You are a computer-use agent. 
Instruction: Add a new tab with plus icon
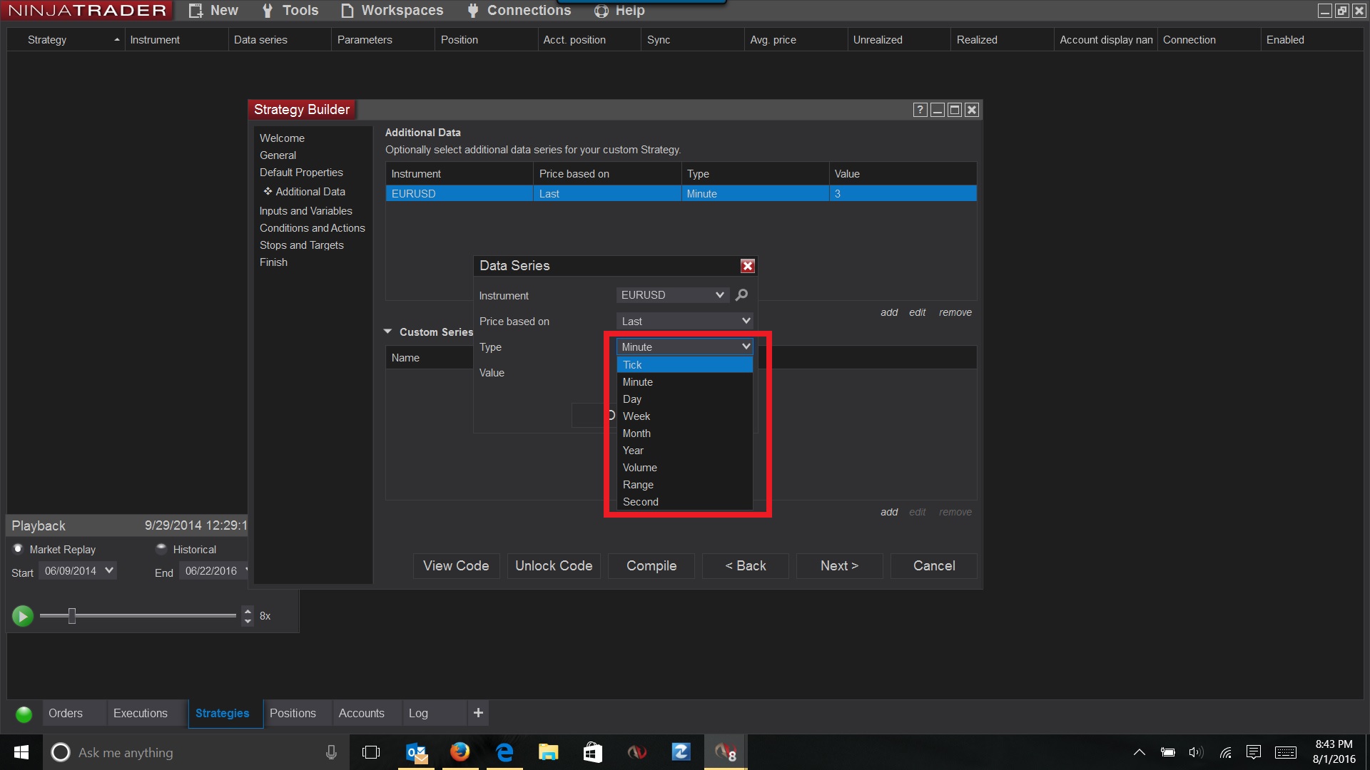[478, 713]
